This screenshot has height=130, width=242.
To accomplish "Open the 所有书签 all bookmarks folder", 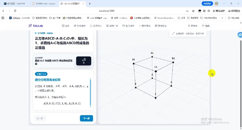I will point(234,18).
